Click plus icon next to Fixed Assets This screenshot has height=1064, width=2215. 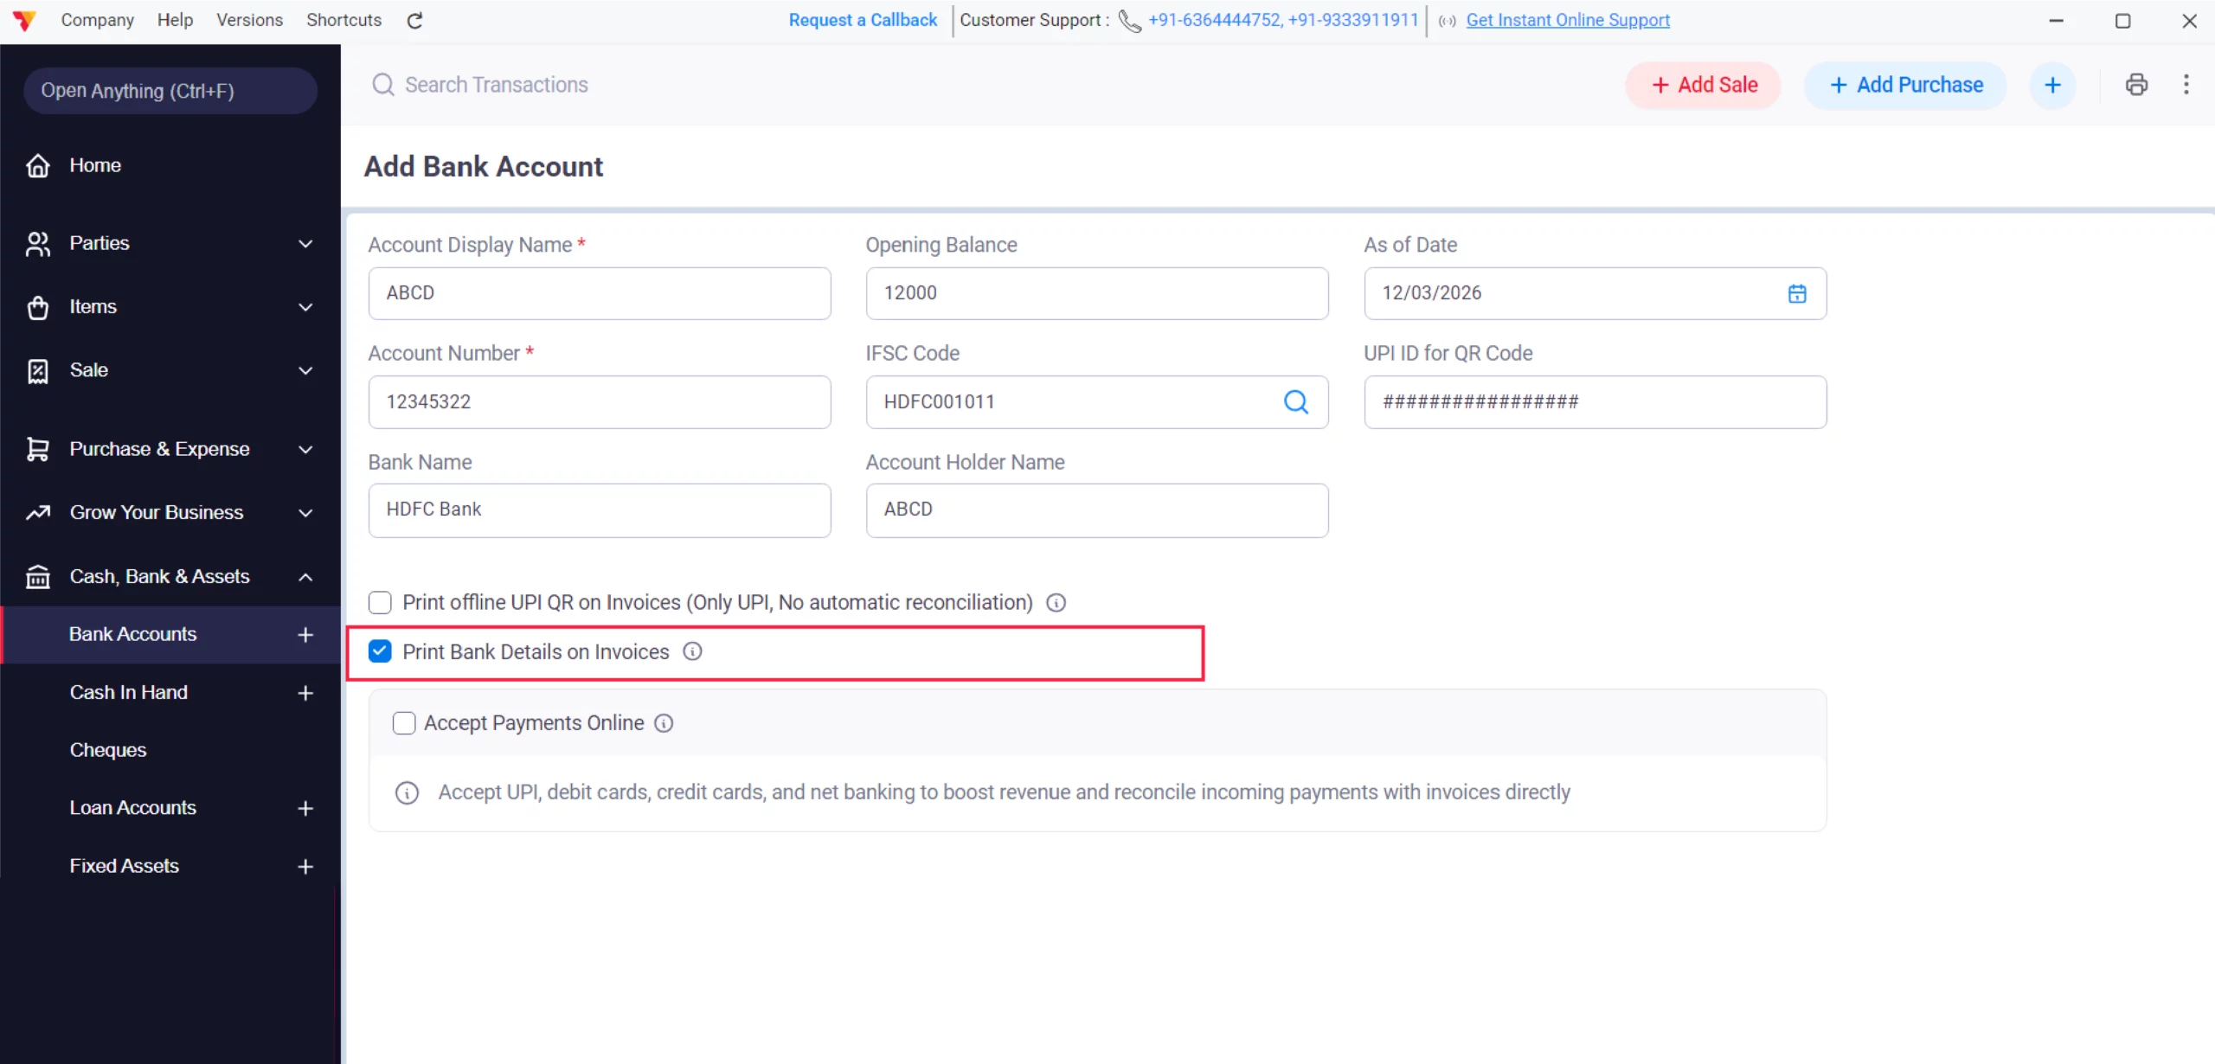click(x=305, y=866)
